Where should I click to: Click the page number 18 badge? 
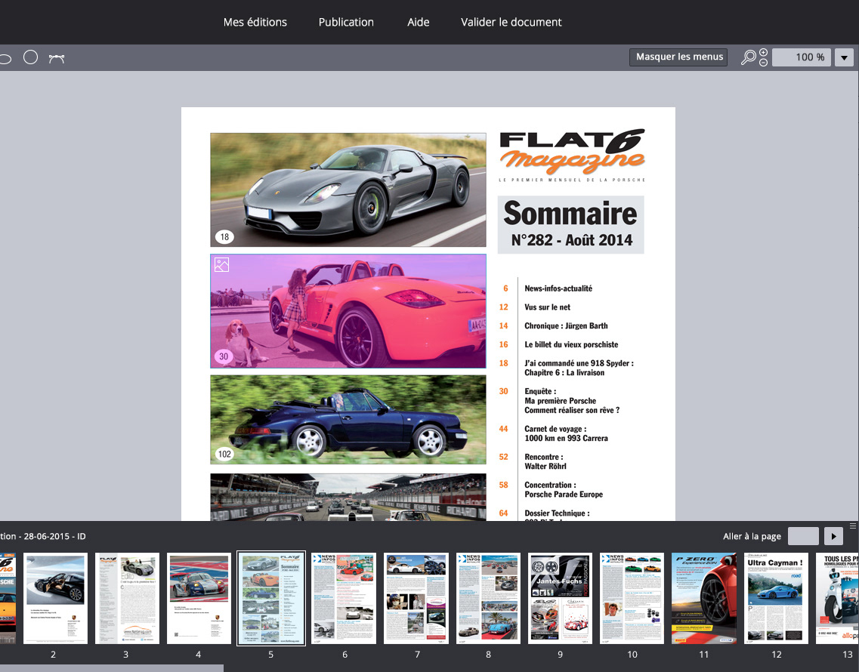tap(224, 236)
